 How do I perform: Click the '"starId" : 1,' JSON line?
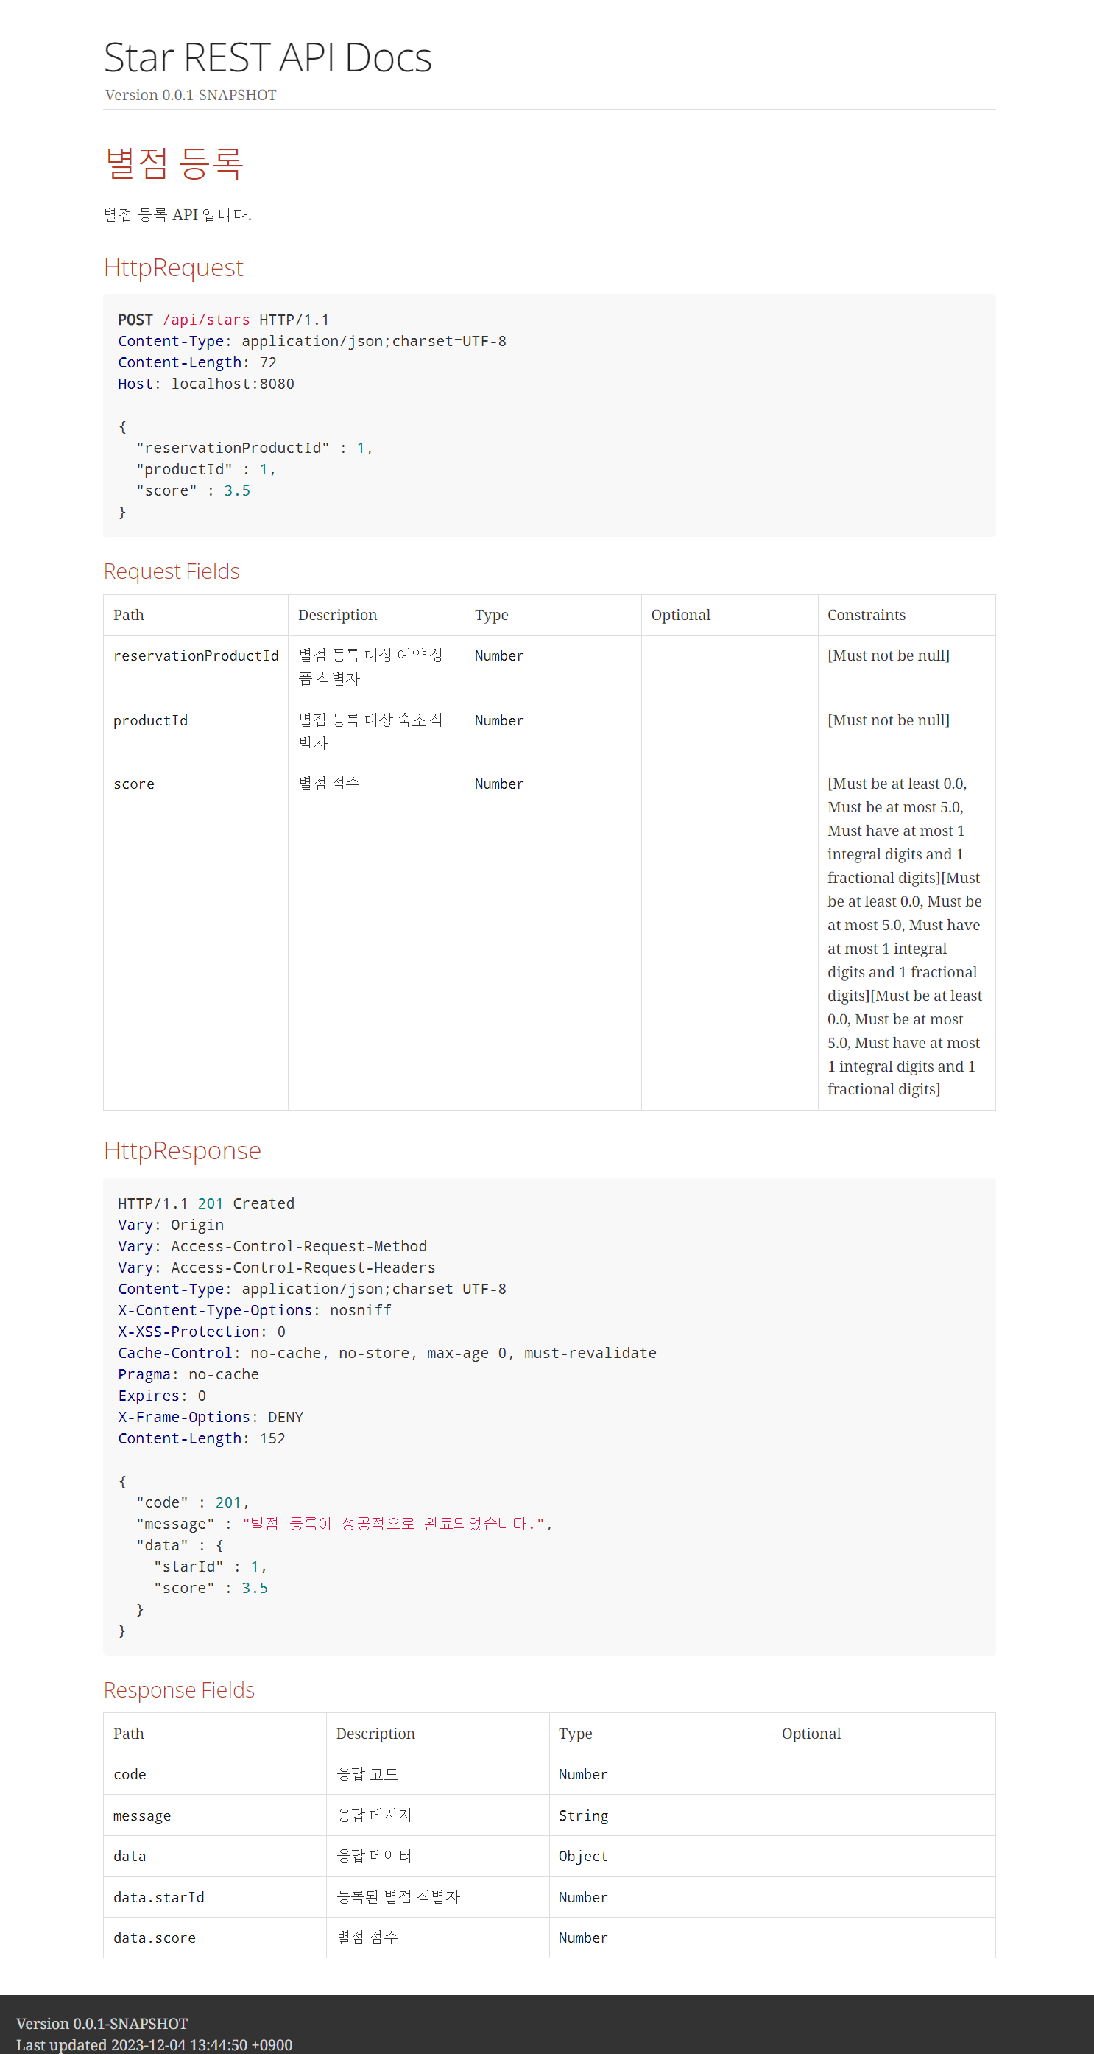click(x=211, y=1566)
